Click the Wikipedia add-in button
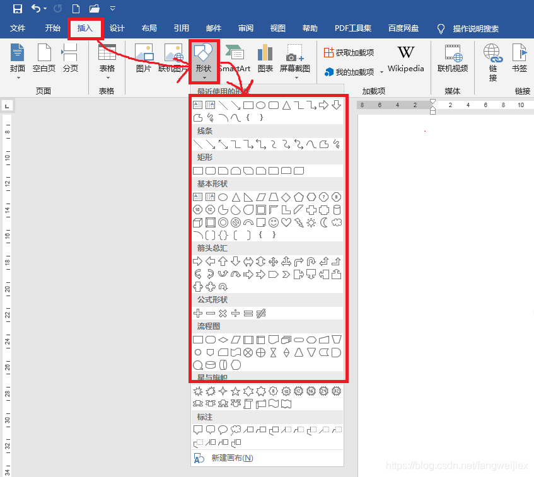The image size is (534, 477). pos(405,59)
